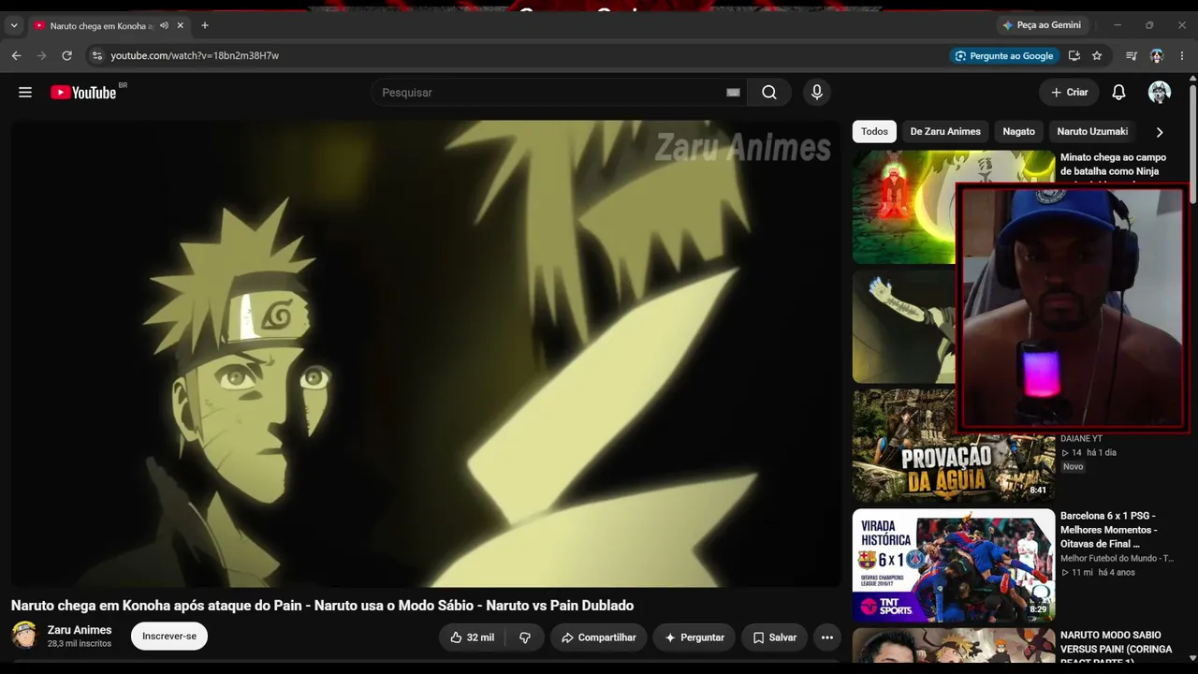Image resolution: width=1198 pixels, height=674 pixels.
Task: Open the install app icon in address bar
Action: 1074,56
